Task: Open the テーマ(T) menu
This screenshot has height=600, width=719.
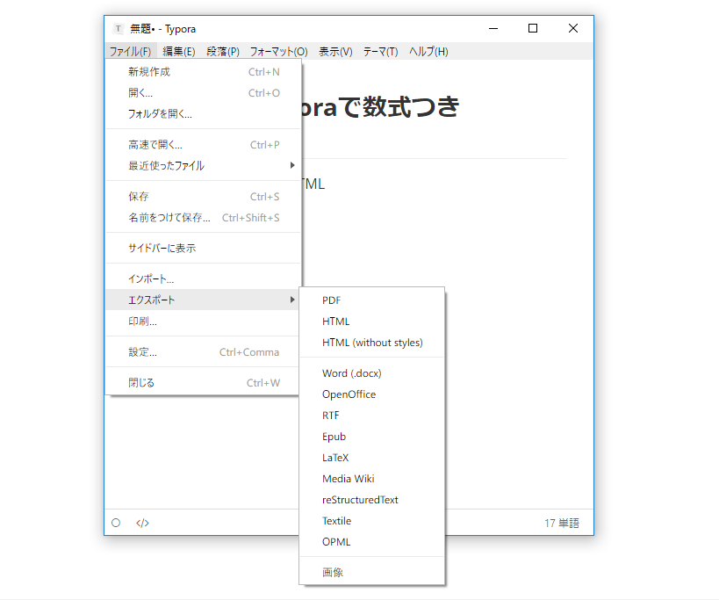Action: click(380, 51)
